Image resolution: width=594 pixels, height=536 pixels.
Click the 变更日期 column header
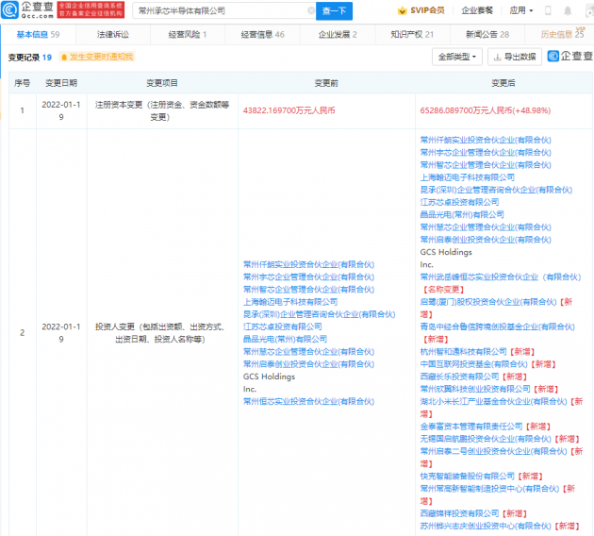click(x=61, y=83)
